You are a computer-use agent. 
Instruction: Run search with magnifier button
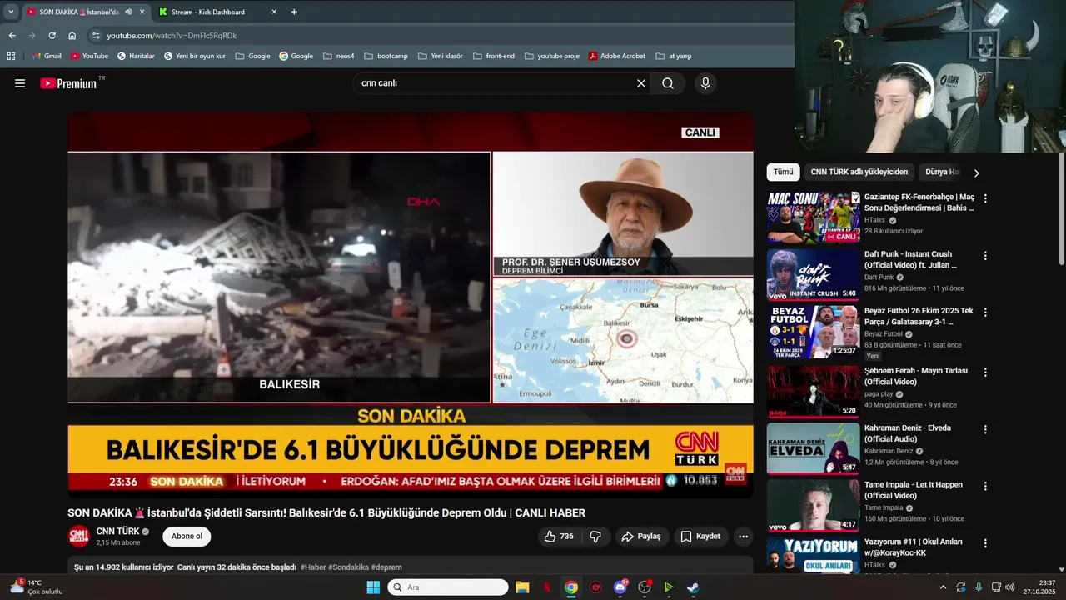668,83
